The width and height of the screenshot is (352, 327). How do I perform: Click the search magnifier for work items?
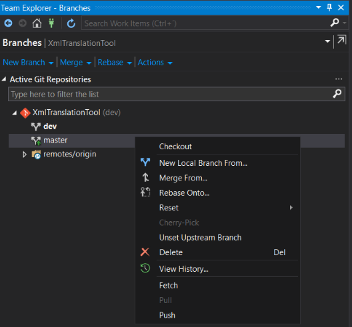click(x=335, y=23)
